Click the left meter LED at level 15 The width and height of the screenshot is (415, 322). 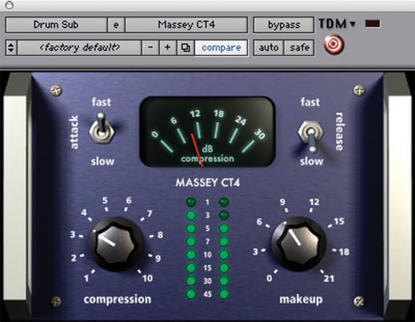pyautogui.click(x=191, y=268)
